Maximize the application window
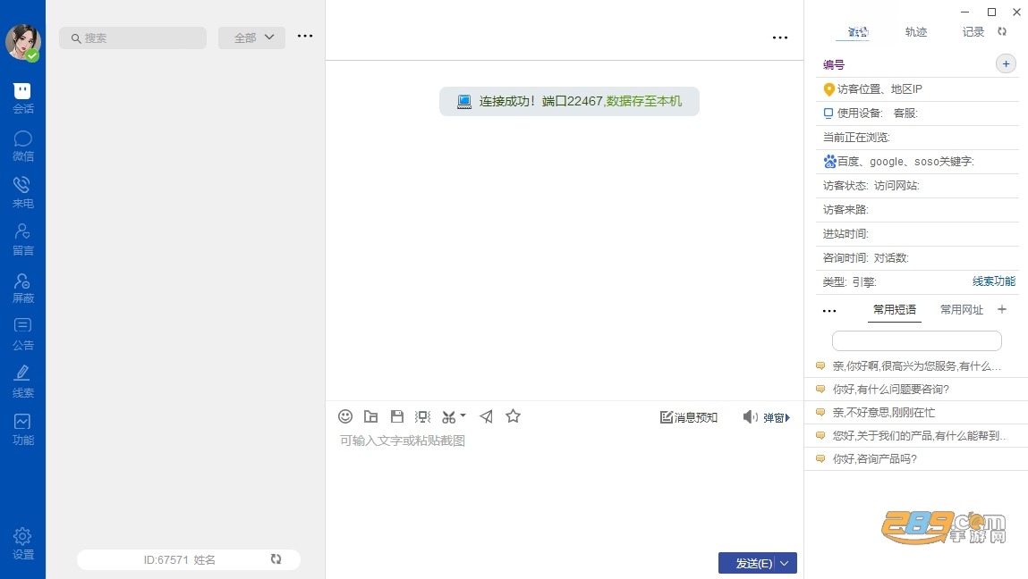 (991, 12)
